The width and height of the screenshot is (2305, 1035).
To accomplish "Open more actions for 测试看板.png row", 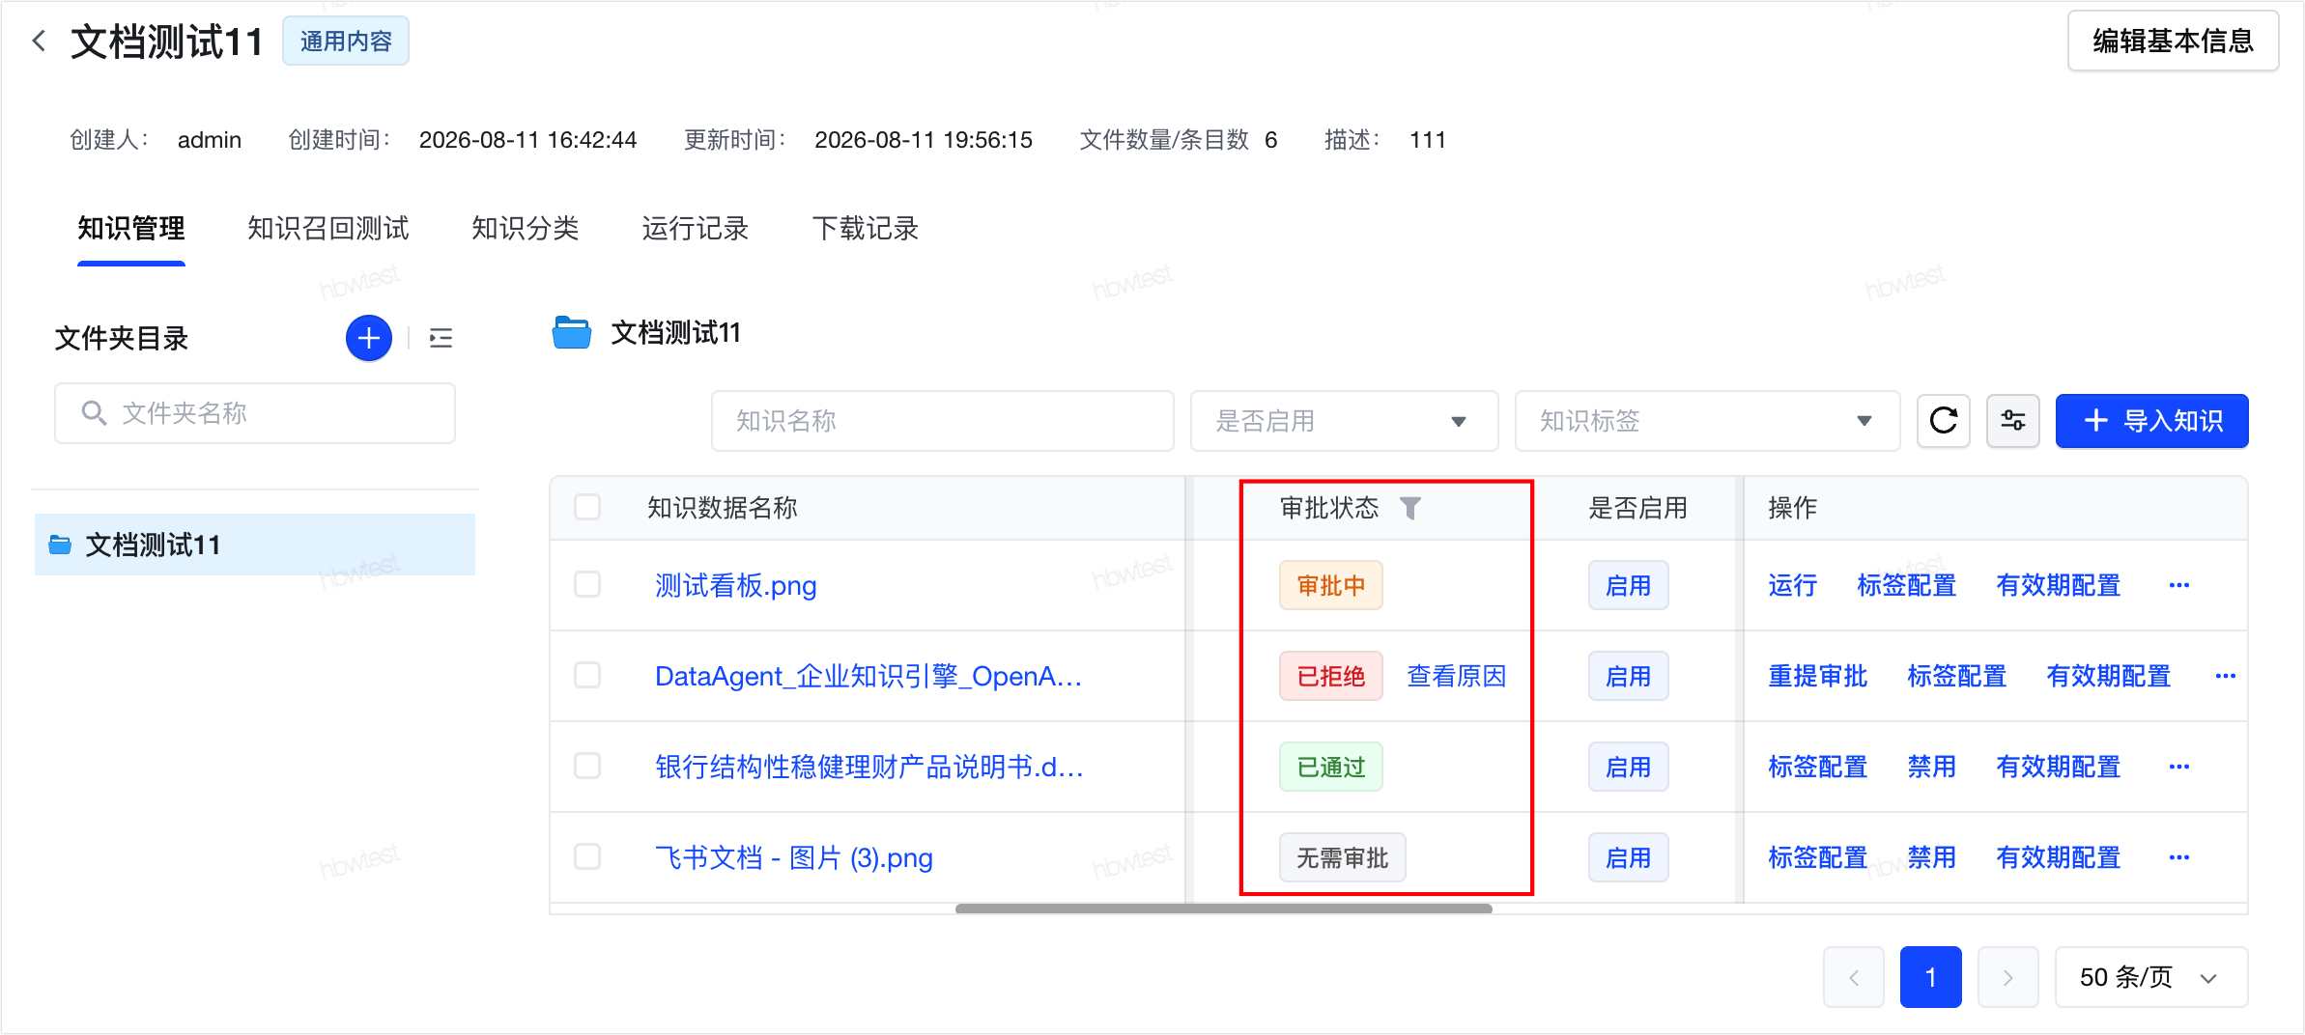I will pos(2179,585).
